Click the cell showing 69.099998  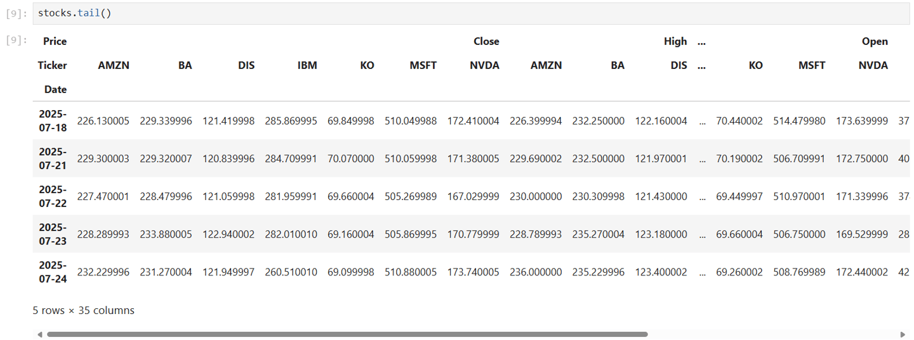(351, 272)
